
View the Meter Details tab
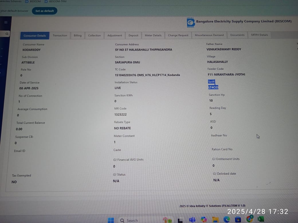point(153,35)
